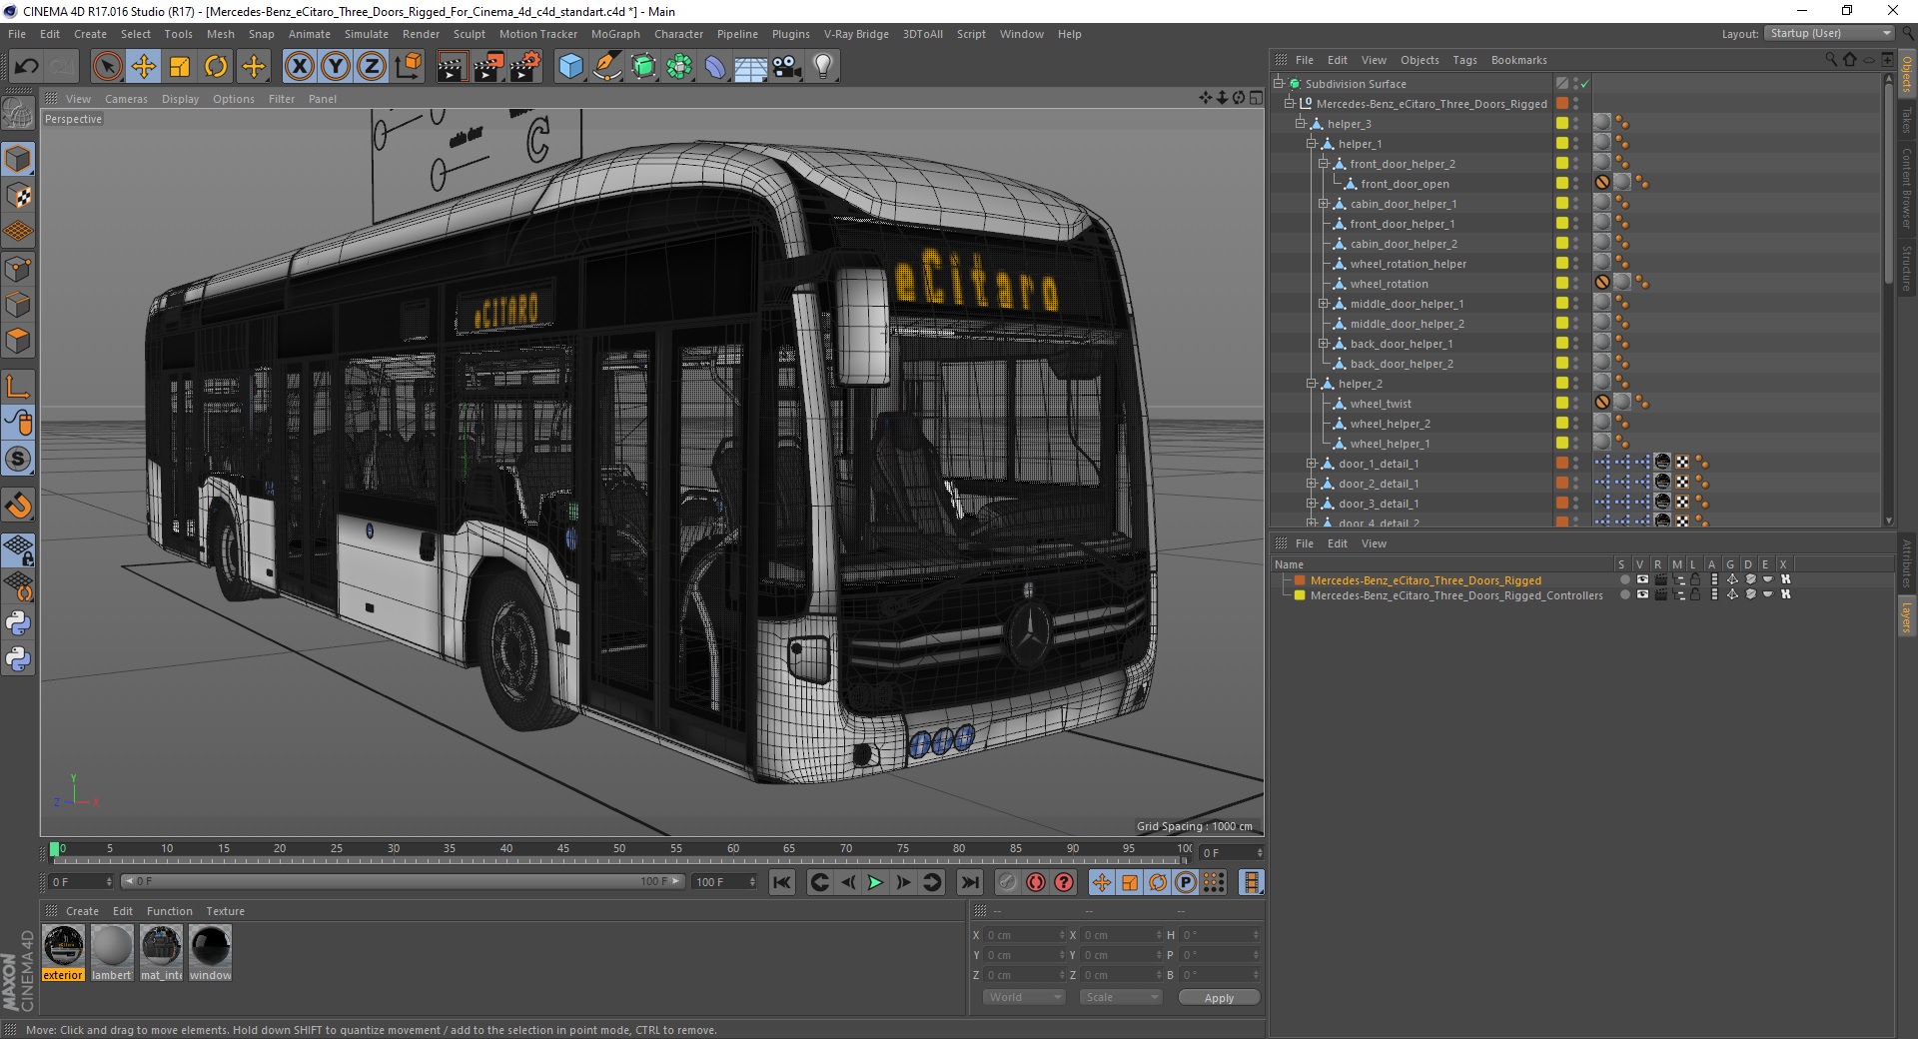1918x1039 pixels.
Task: Open the Scale mode dropdown
Action: pos(1121,997)
